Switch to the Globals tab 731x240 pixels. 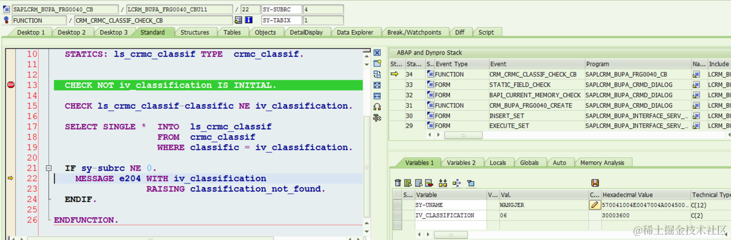tap(529, 162)
